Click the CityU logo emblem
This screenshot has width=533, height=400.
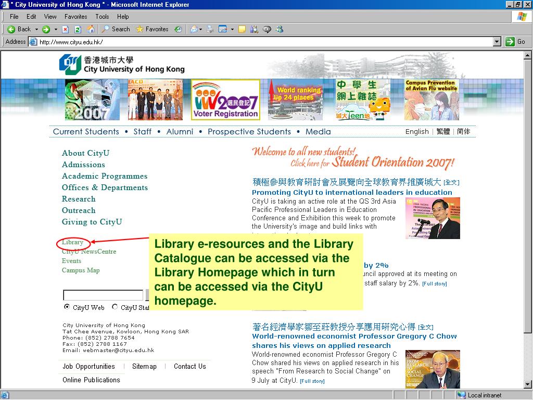coord(70,64)
